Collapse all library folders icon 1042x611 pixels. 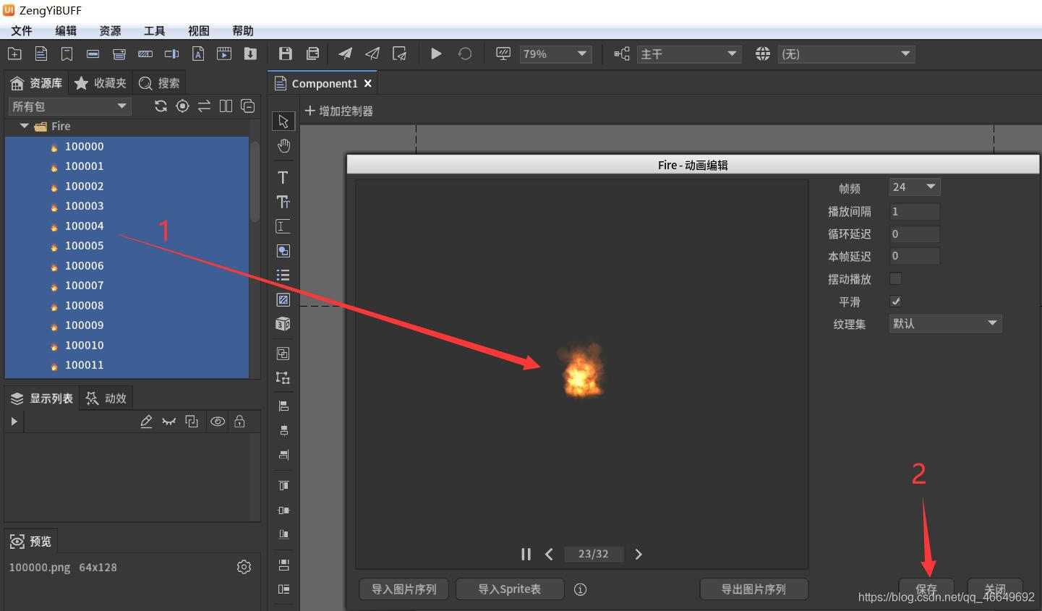click(x=247, y=106)
